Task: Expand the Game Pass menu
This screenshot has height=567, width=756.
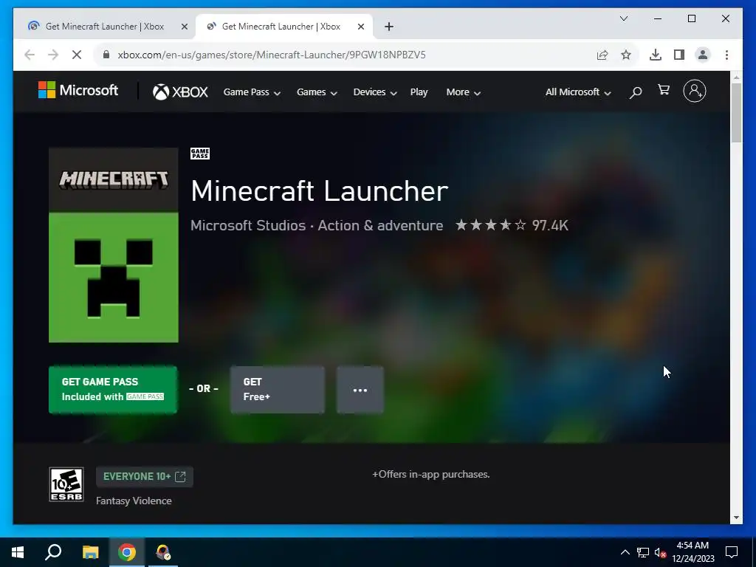Action: (x=252, y=92)
